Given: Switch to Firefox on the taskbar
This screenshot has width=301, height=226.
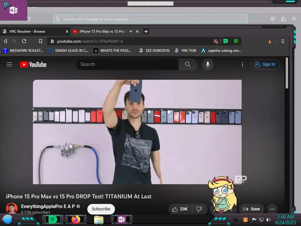Looking at the screenshot, I should 76,220.
